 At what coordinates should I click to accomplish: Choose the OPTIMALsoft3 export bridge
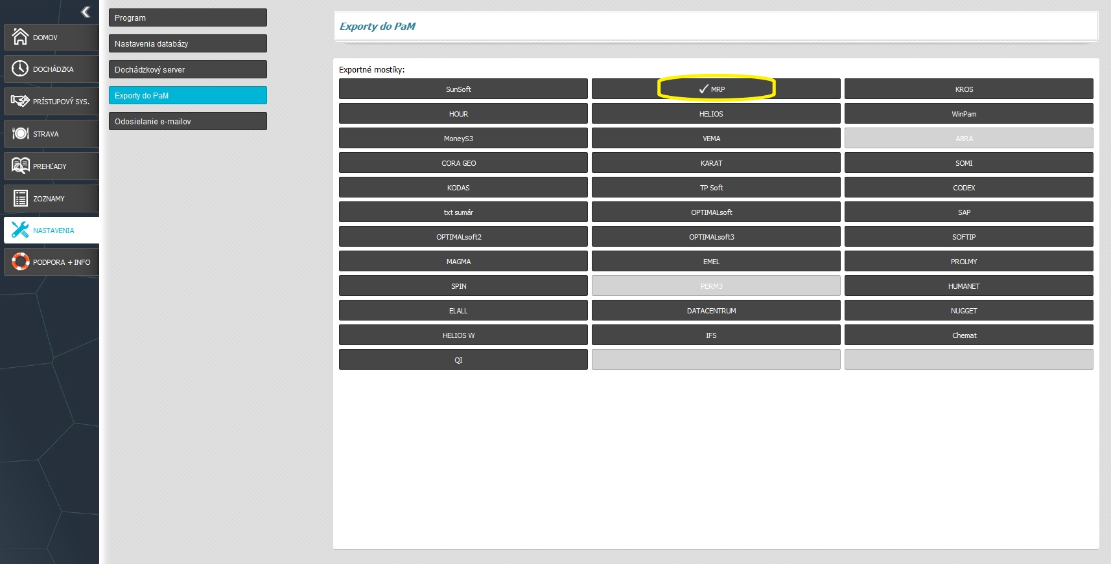point(716,236)
